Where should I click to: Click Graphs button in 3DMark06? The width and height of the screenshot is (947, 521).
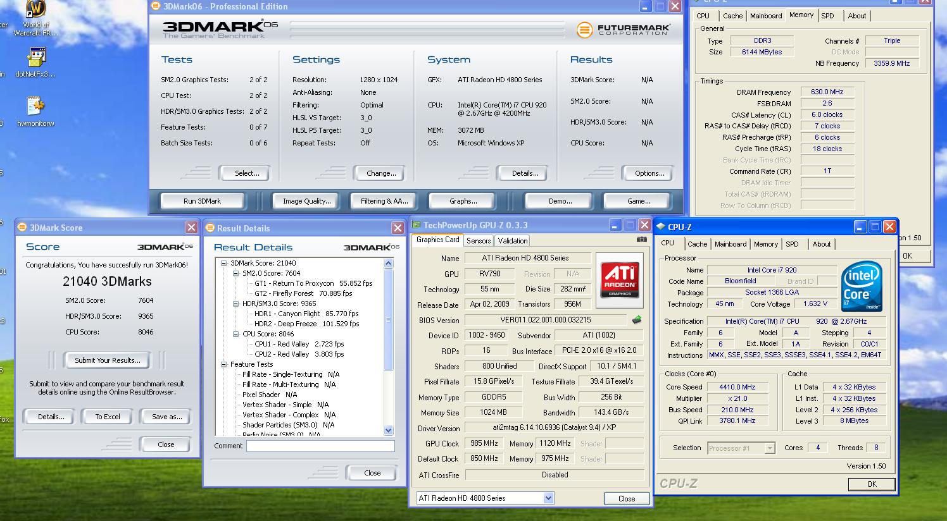coord(463,201)
